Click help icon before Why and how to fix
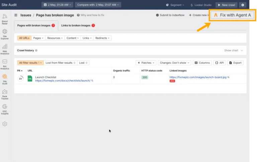This screenshot has height=162, width=257. point(78,15)
